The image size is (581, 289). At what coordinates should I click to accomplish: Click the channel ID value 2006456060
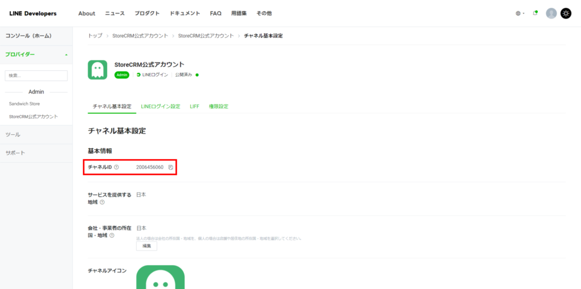pos(150,167)
